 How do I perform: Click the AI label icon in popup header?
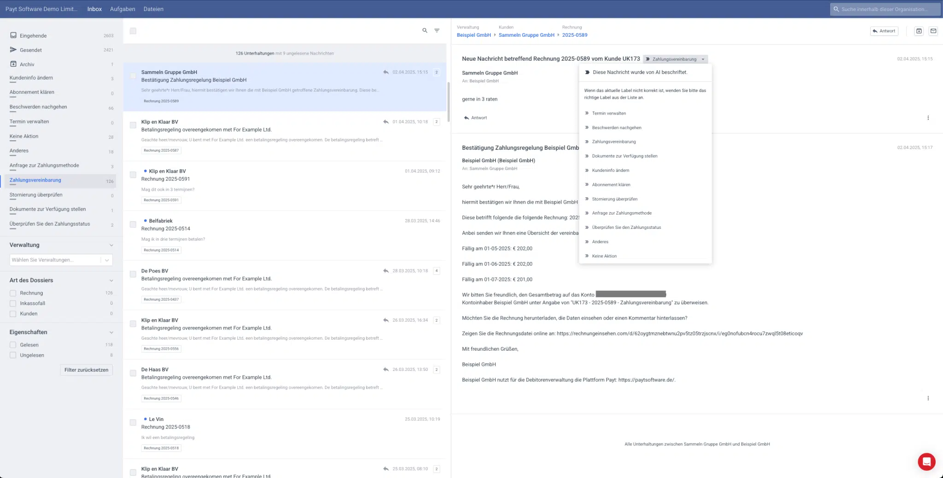point(588,72)
